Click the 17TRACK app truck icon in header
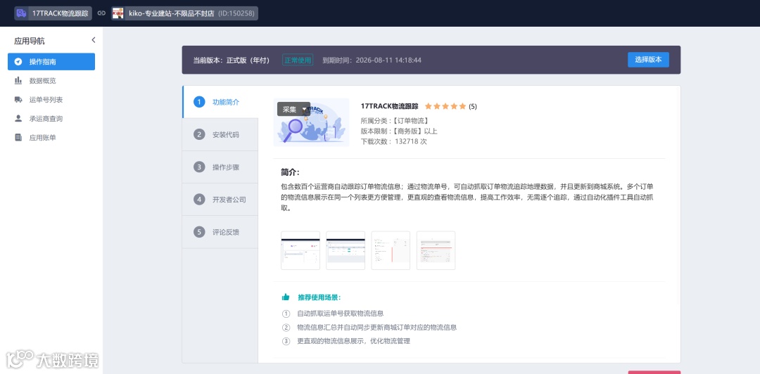Viewport: 760px width, 374px height. pyautogui.click(x=21, y=13)
